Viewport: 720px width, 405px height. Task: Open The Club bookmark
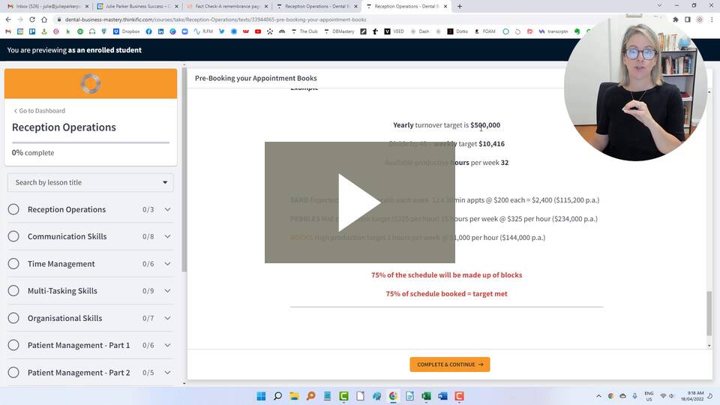click(x=304, y=31)
